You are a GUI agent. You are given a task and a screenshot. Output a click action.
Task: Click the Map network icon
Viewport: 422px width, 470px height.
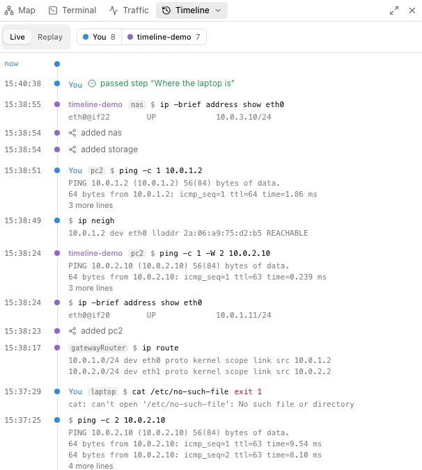(9, 10)
